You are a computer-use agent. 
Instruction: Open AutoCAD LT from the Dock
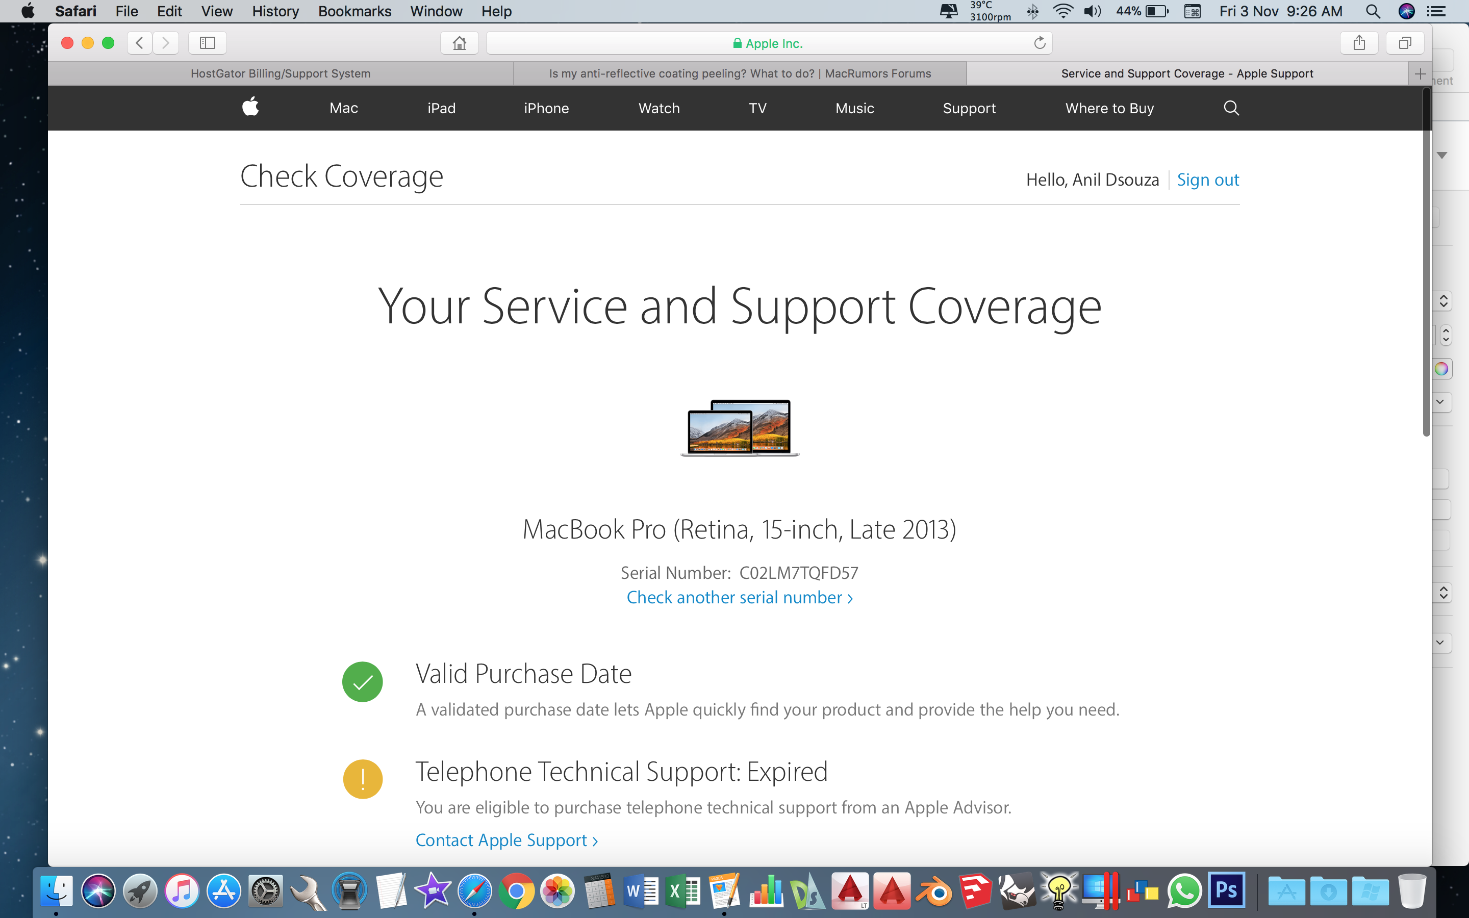coord(850,891)
